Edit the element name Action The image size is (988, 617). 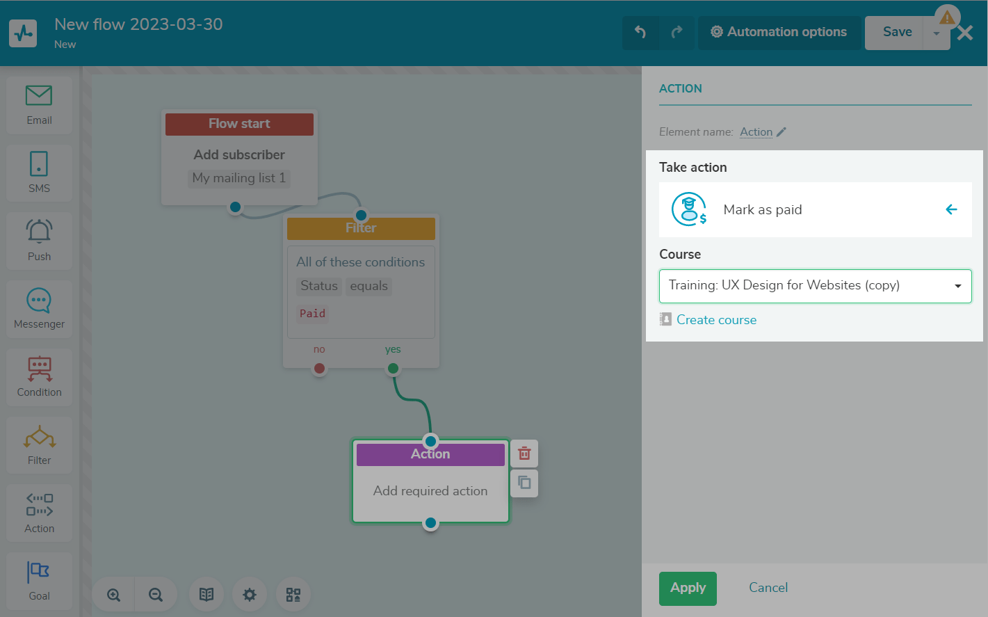781,132
